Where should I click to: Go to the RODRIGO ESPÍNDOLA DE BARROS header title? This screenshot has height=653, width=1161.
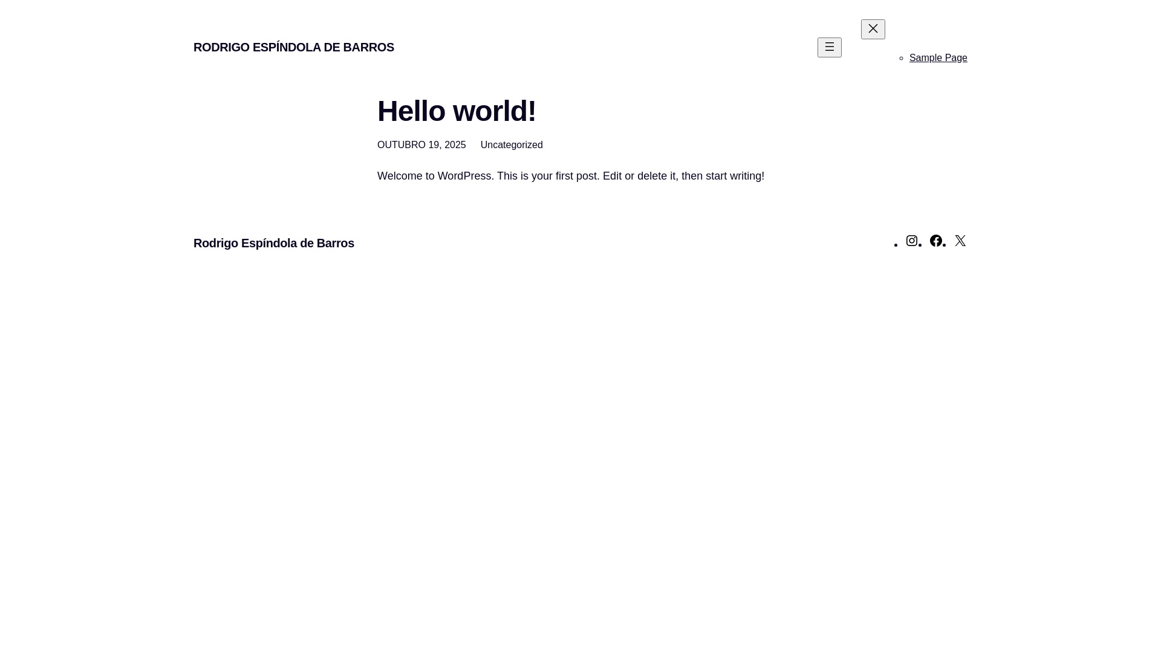pyautogui.click(x=293, y=47)
